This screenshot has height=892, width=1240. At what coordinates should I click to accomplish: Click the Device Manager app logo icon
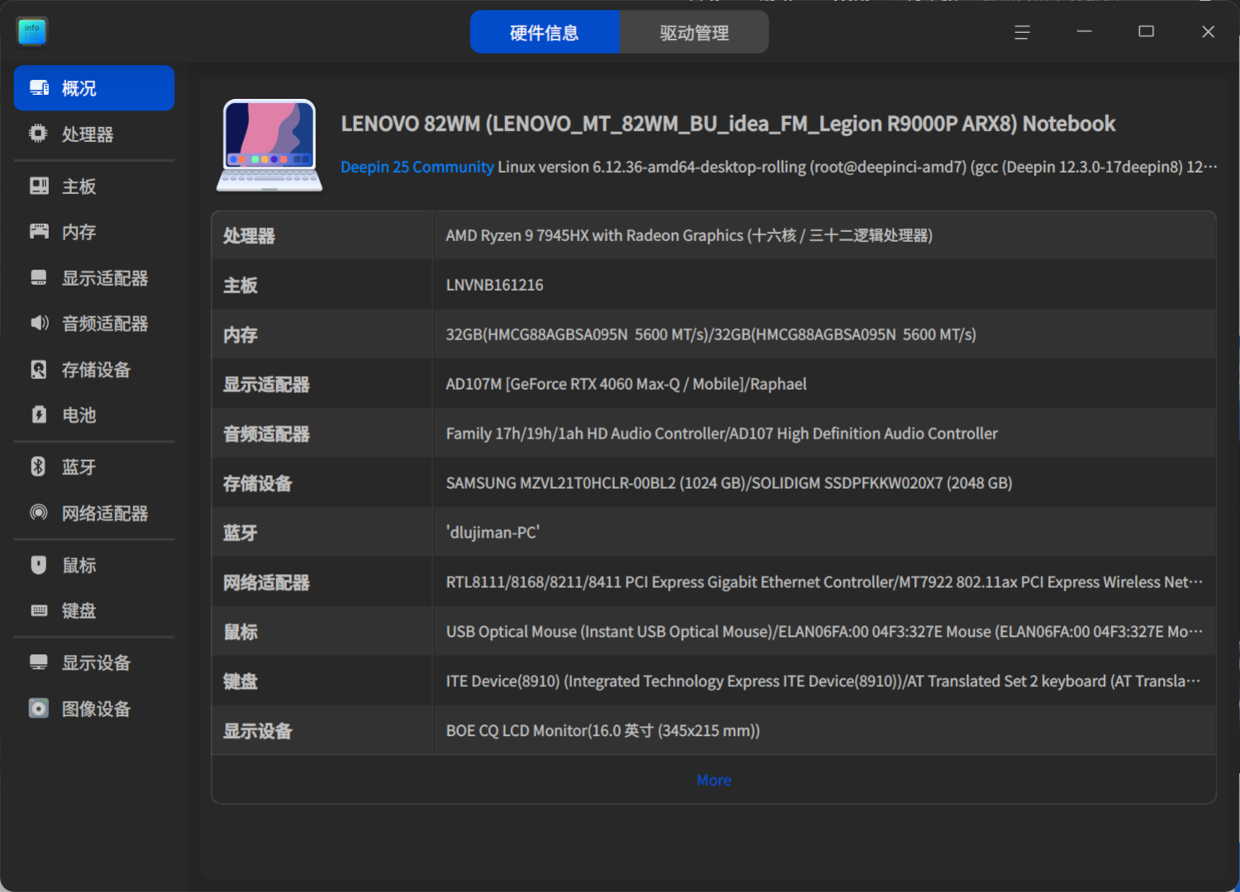[32, 31]
